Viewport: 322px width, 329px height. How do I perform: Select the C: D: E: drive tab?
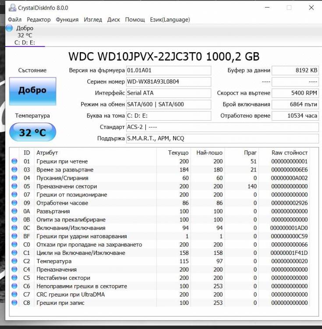pos(25,35)
